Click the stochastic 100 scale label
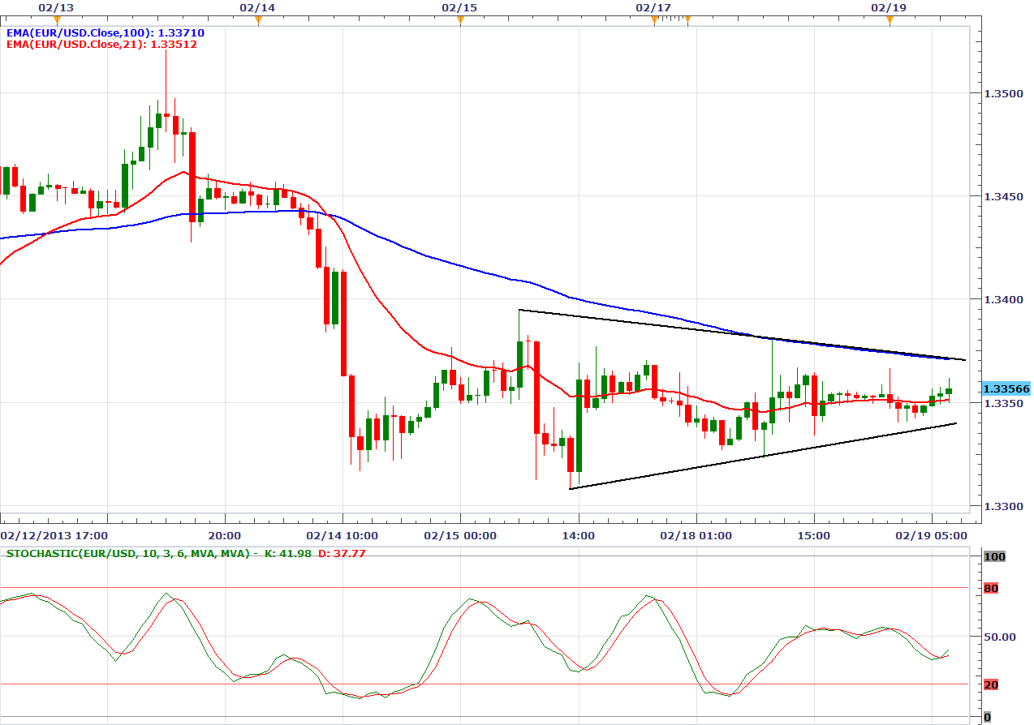This screenshot has height=725, width=1034. coord(993,556)
